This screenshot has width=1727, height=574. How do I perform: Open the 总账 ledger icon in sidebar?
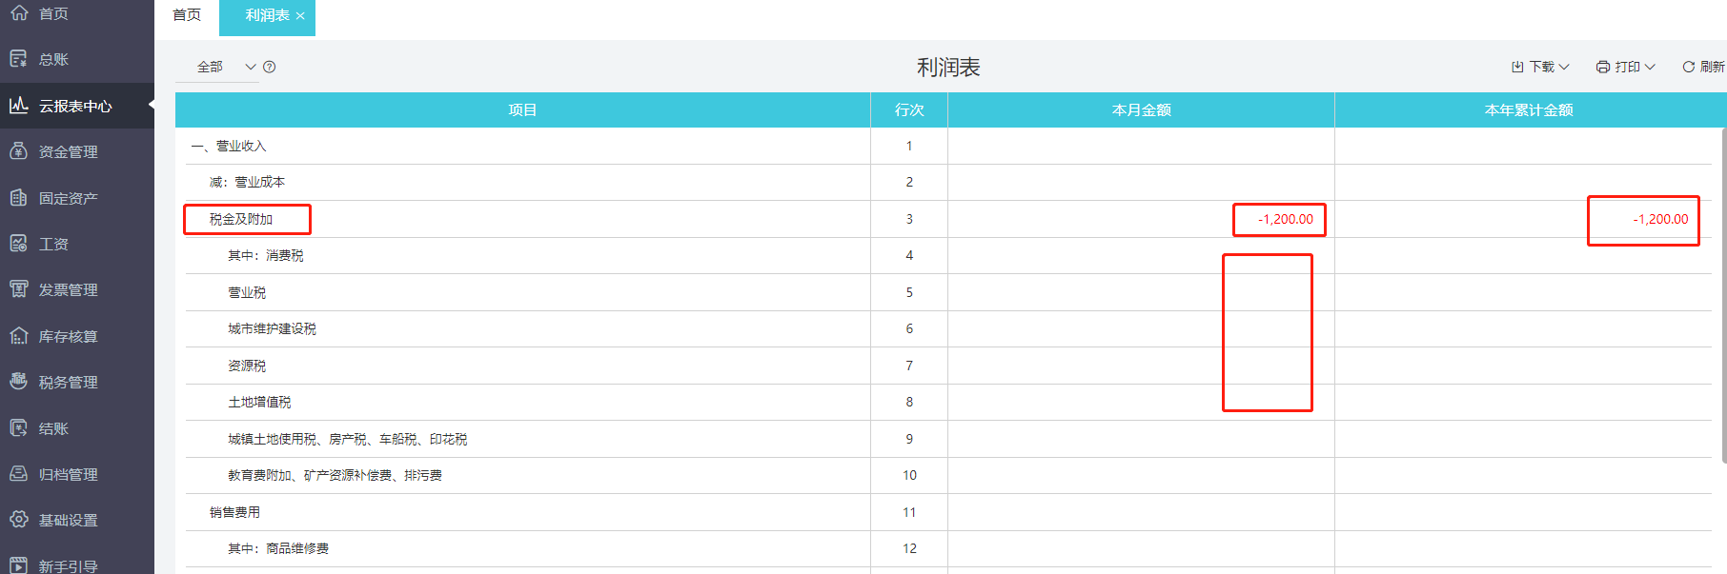(18, 59)
